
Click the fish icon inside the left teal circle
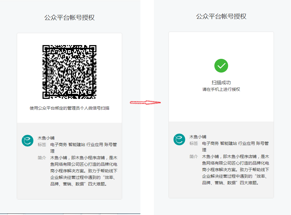coord(27,139)
